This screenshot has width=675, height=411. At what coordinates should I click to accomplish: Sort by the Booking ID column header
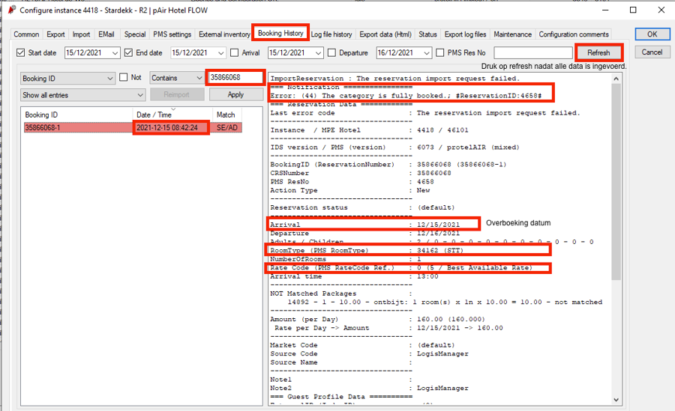coord(76,115)
